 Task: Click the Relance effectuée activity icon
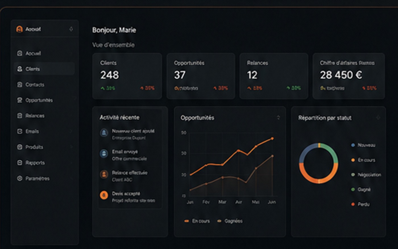[104, 174]
